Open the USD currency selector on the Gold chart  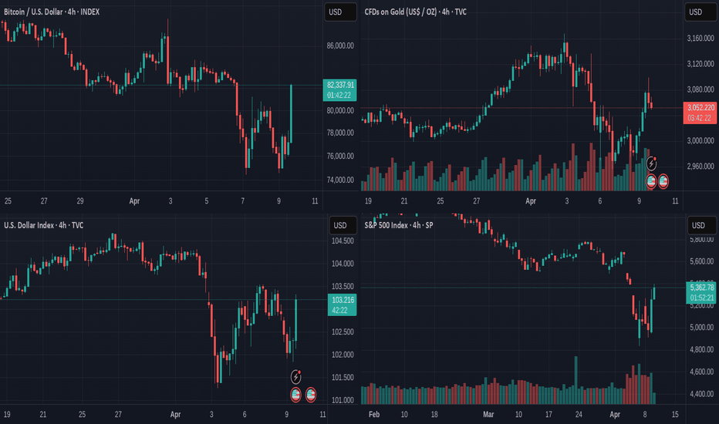pyautogui.click(x=700, y=12)
